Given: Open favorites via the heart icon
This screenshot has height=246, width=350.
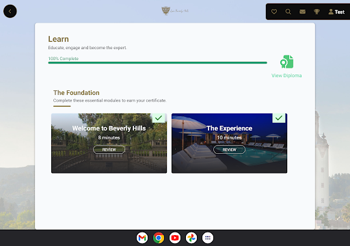Looking at the screenshot, I should tap(274, 12).
